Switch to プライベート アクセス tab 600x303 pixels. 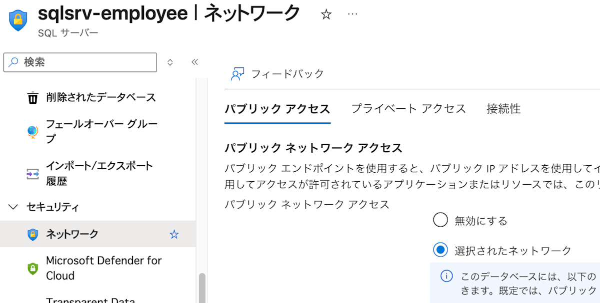pos(408,108)
